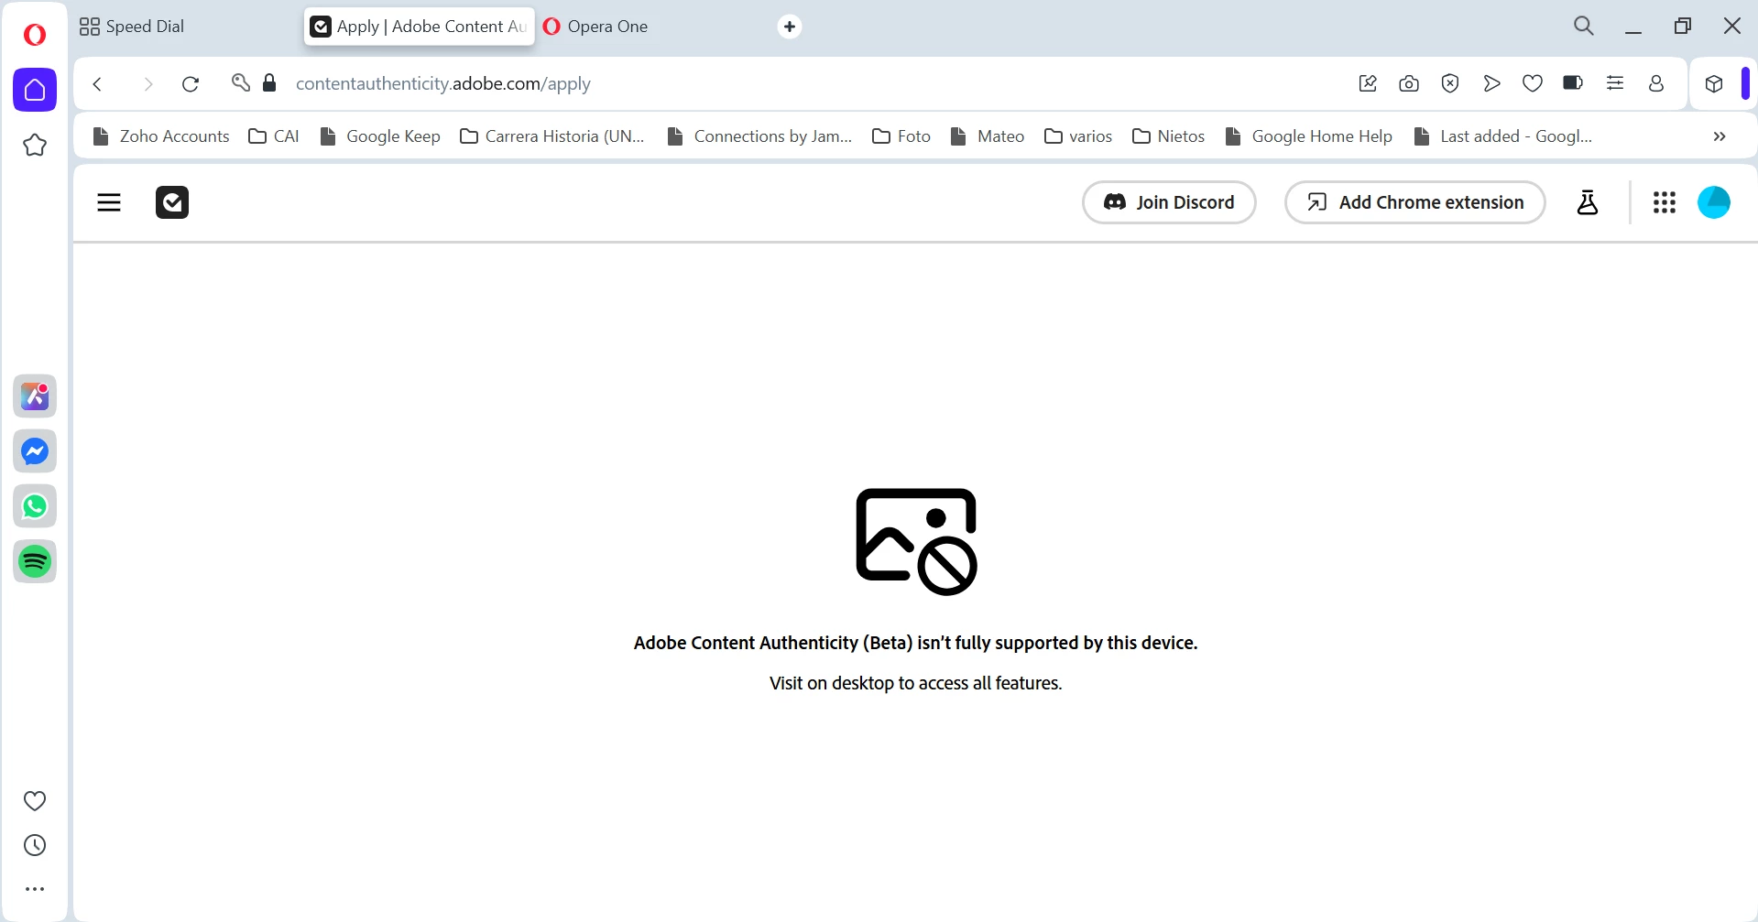Viewport: 1758px width, 922px height.
Task: Open extensions cube icon
Action: (1714, 84)
